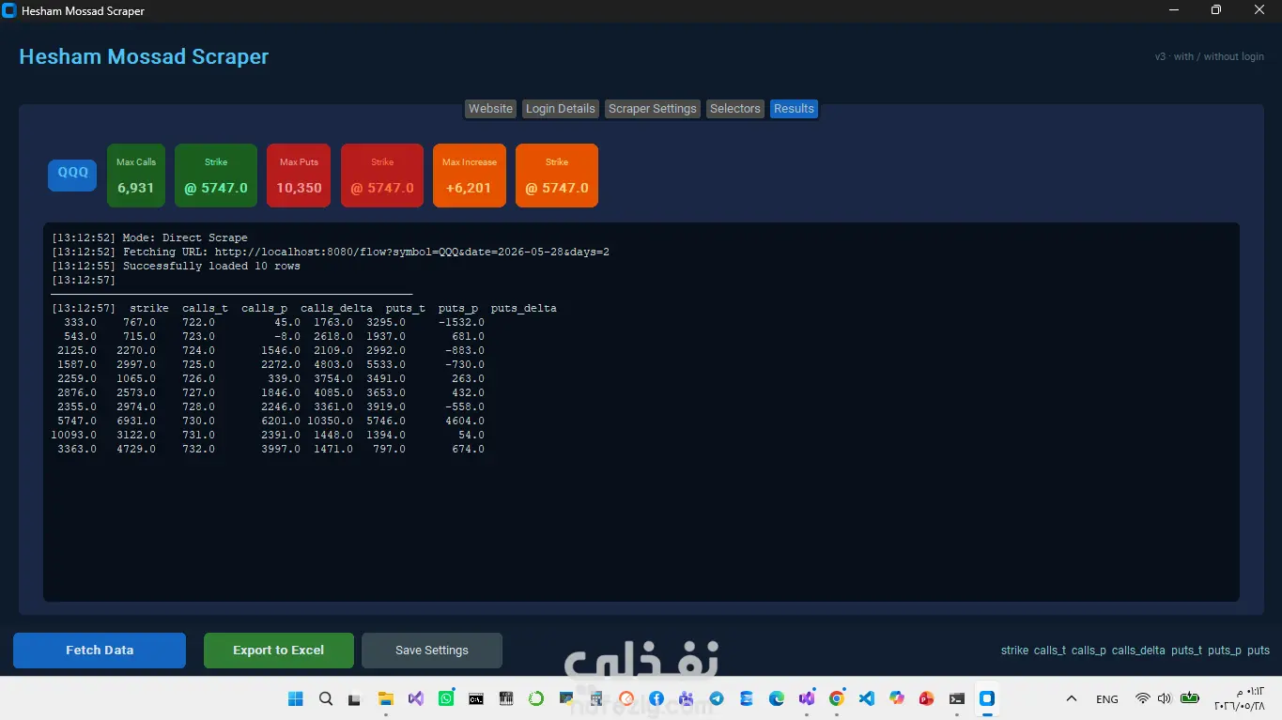The height and width of the screenshot is (720, 1282).
Task: Click the active Hesham Mossad Scraper taskbar icon
Action: [x=987, y=698]
